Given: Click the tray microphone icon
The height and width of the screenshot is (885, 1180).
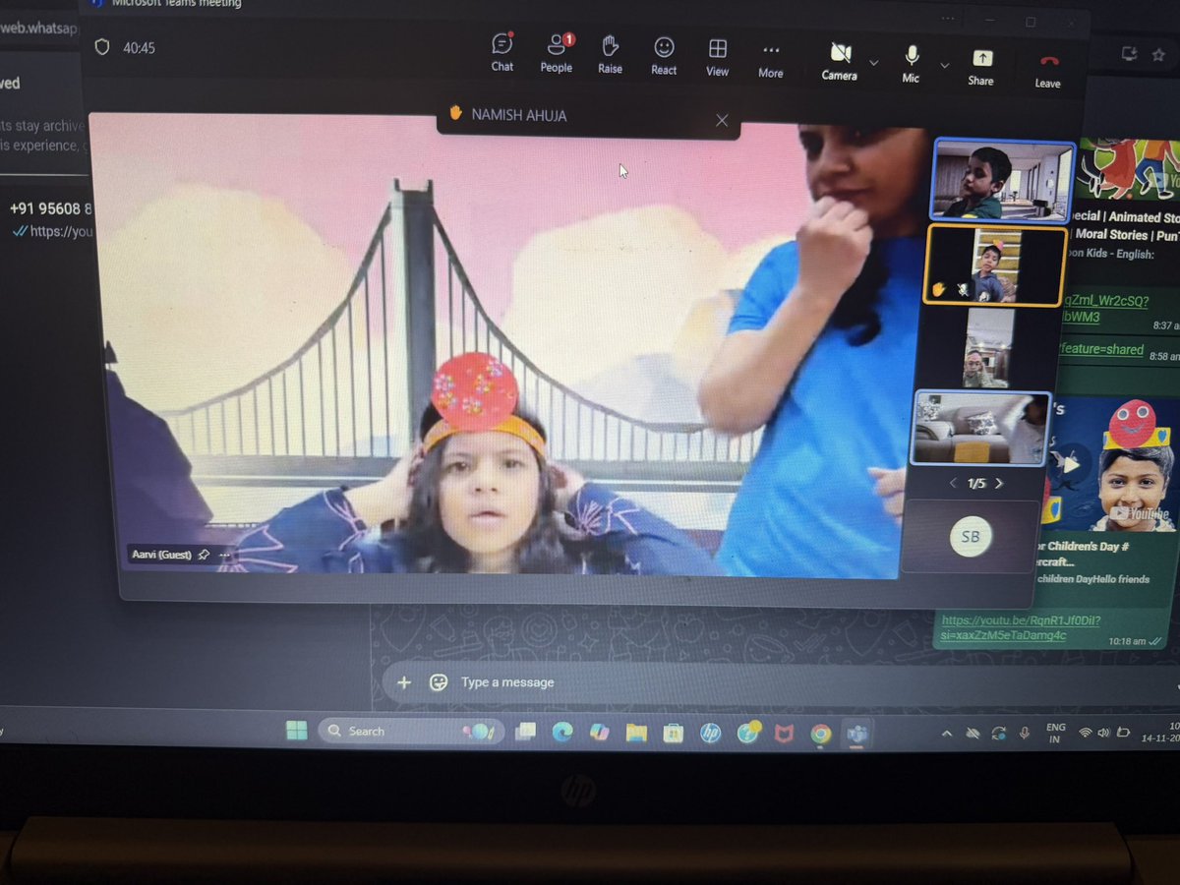Looking at the screenshot, I should point(1025,734).
